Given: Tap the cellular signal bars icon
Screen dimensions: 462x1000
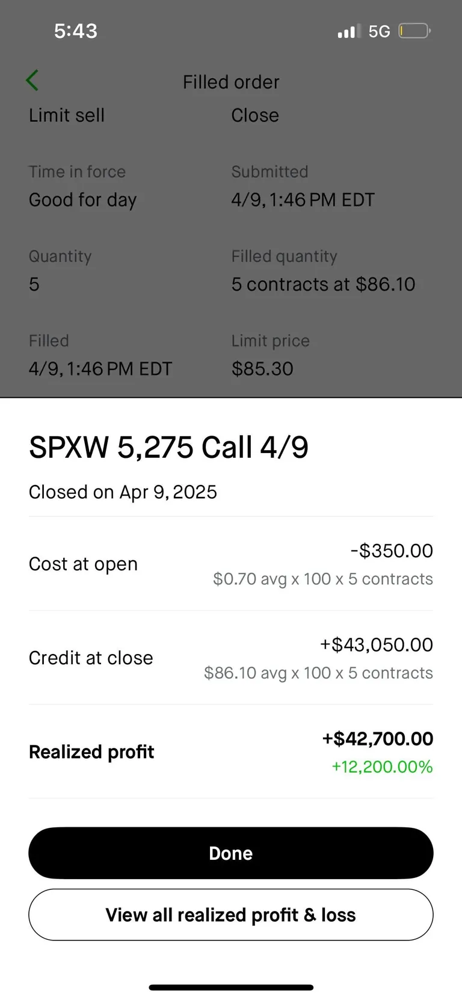Looking at the screenshot, I should click(349, 31).
